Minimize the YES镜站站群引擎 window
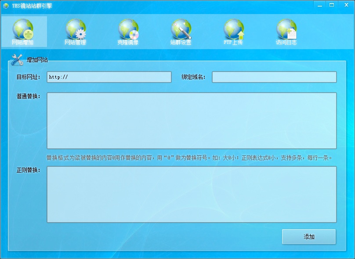Viewport: 355px width, 259px height. coord(320,5)
